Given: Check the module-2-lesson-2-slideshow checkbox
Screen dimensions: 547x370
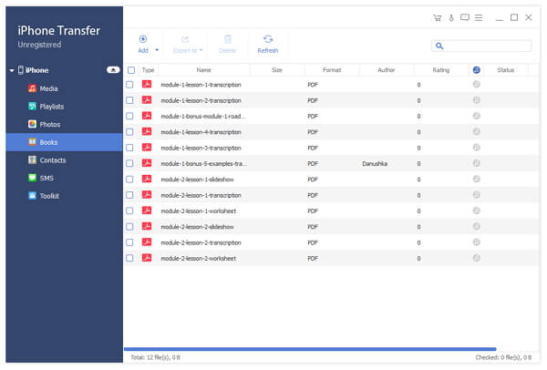Looking at the screenshot, I should click(x=129, y=227).
